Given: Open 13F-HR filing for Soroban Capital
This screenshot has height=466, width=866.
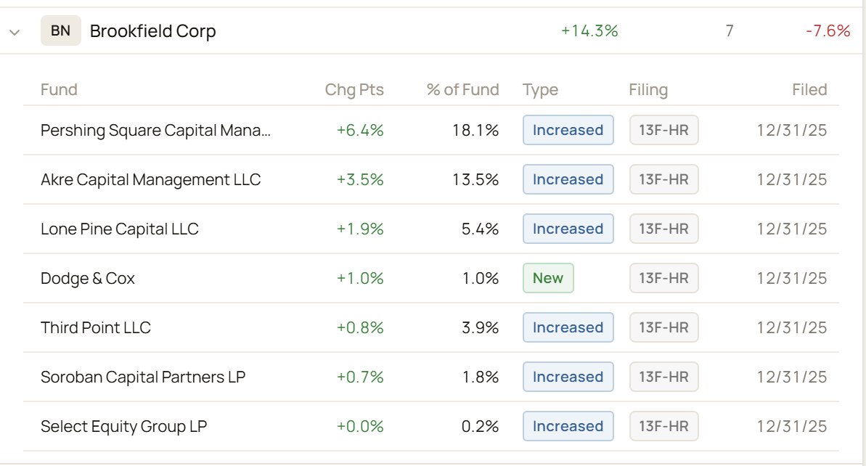Looking at the screenshot, I should pyautogui.click(x=663, y=377).
